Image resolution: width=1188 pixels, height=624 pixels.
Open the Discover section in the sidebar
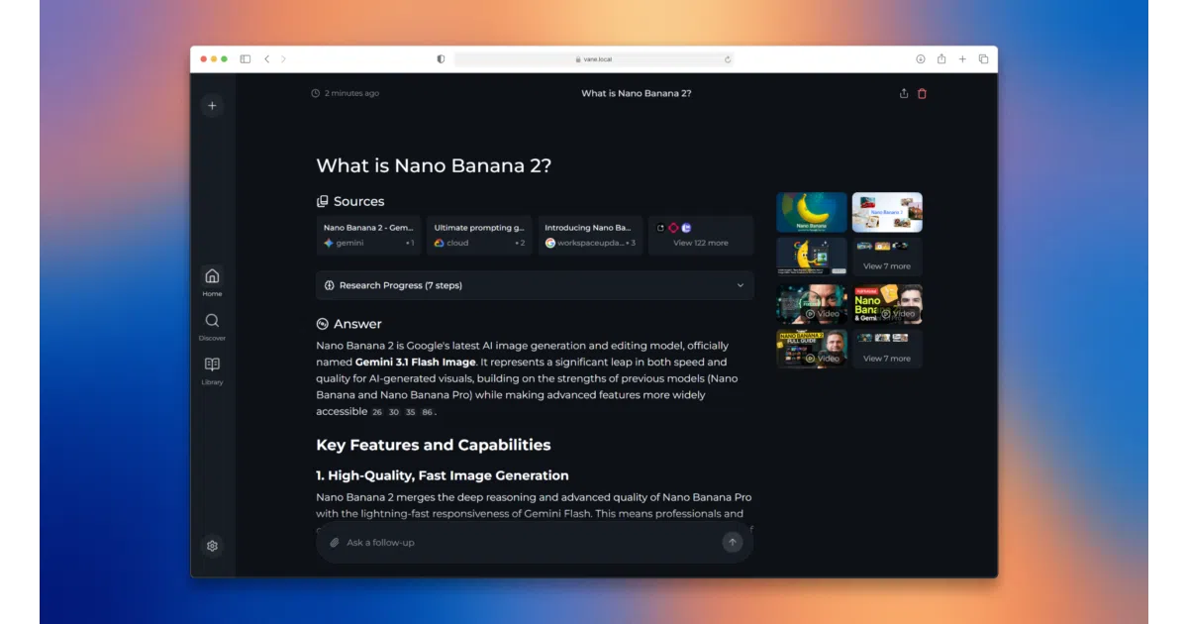coord(212,326)
